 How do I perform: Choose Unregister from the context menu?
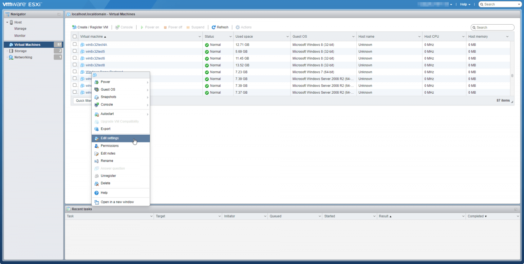pyautogui.click(x=121, y=176)
